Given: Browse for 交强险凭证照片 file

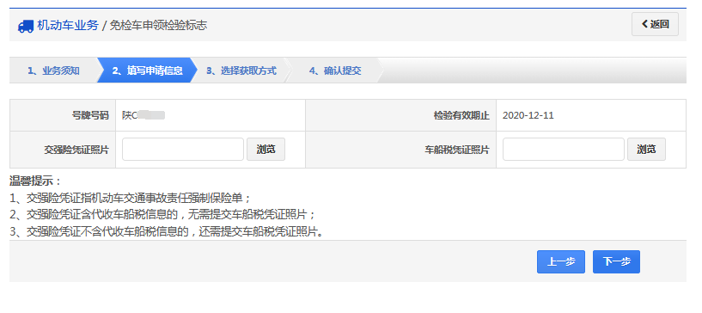Looking at the screenshot, I should [266, 150].
